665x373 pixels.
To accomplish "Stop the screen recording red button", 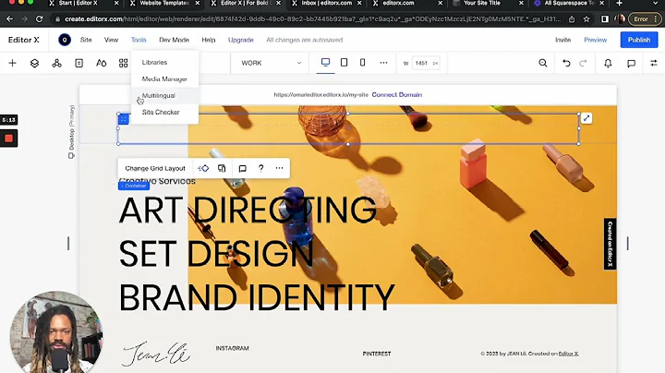I will (8, 138).
